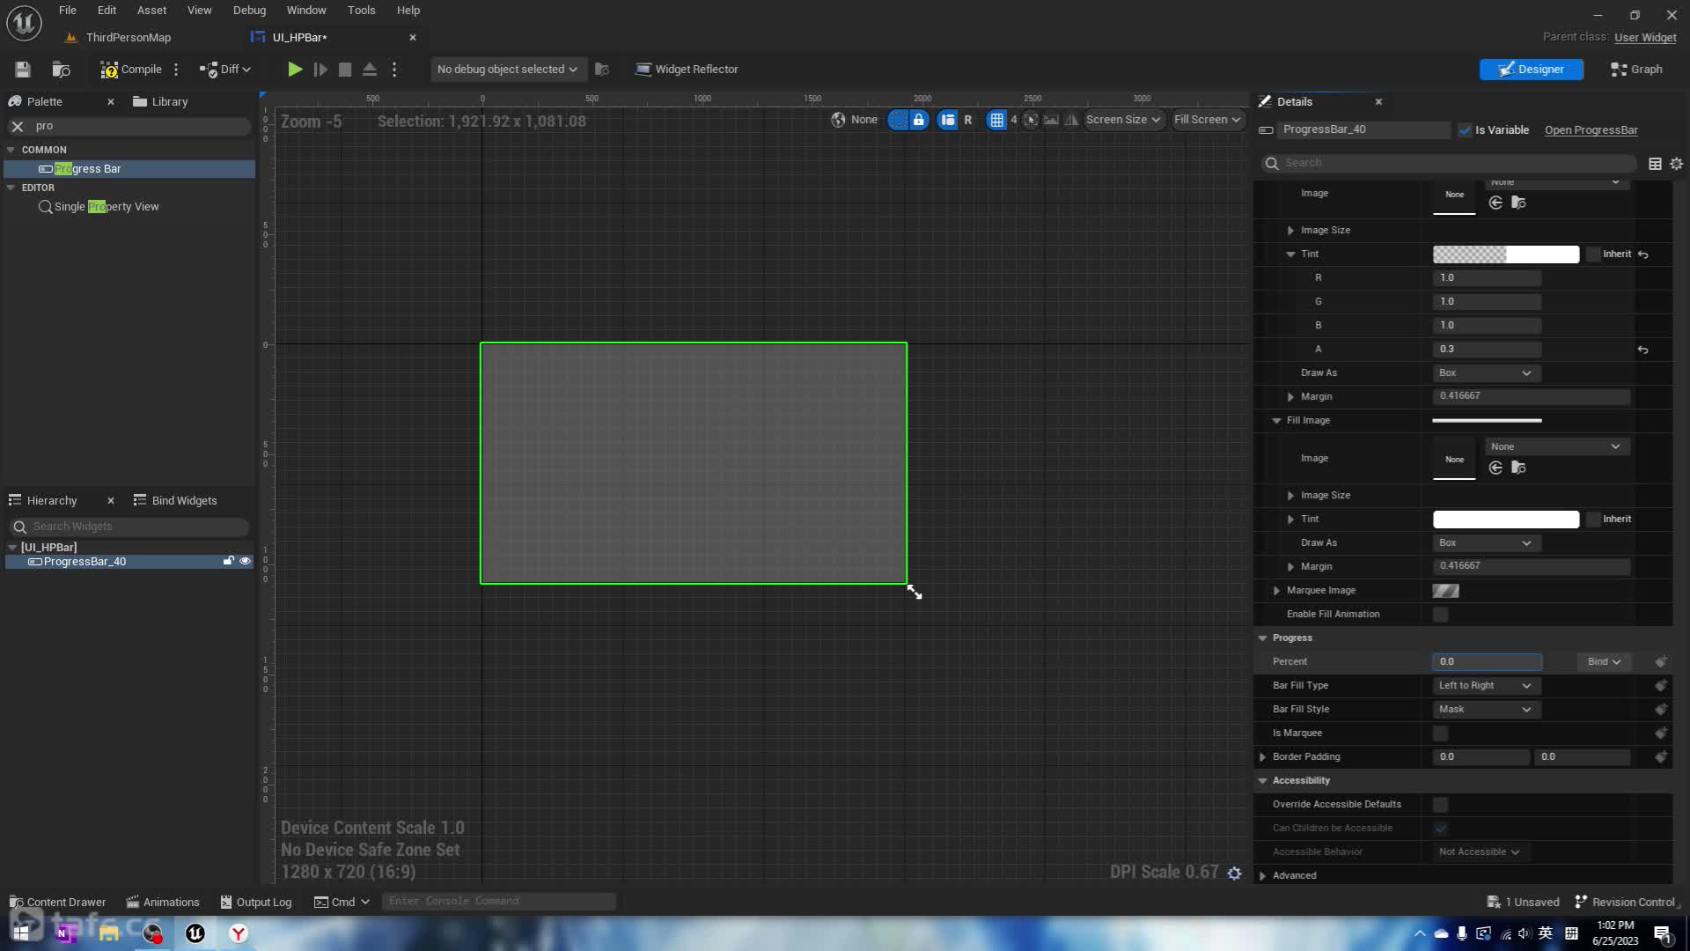Open the Window menu
Viewport: 1690px width, 951px height.
pyautogui.click(x=305, y=11)
